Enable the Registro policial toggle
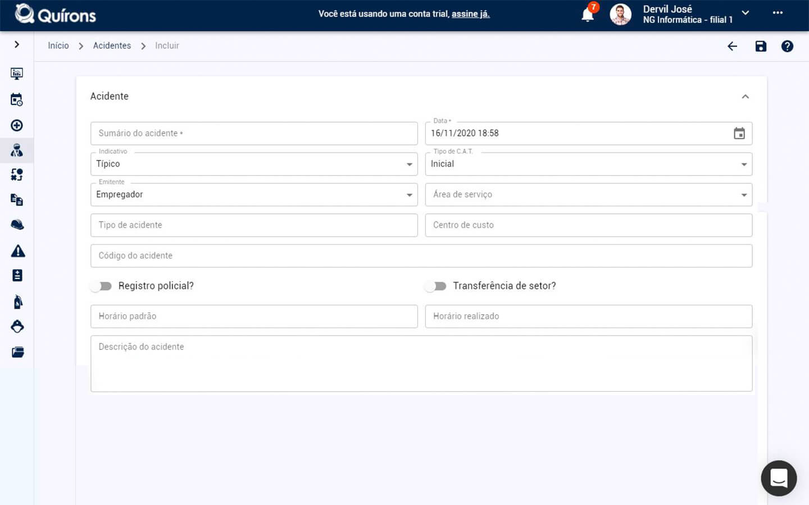809x505 pixels. (x=102, y=286)
